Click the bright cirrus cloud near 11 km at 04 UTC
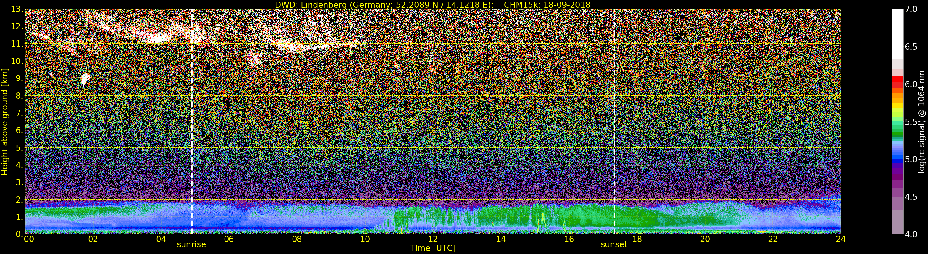The height and width of the screenshot is (254, 928). pos(157,38)
